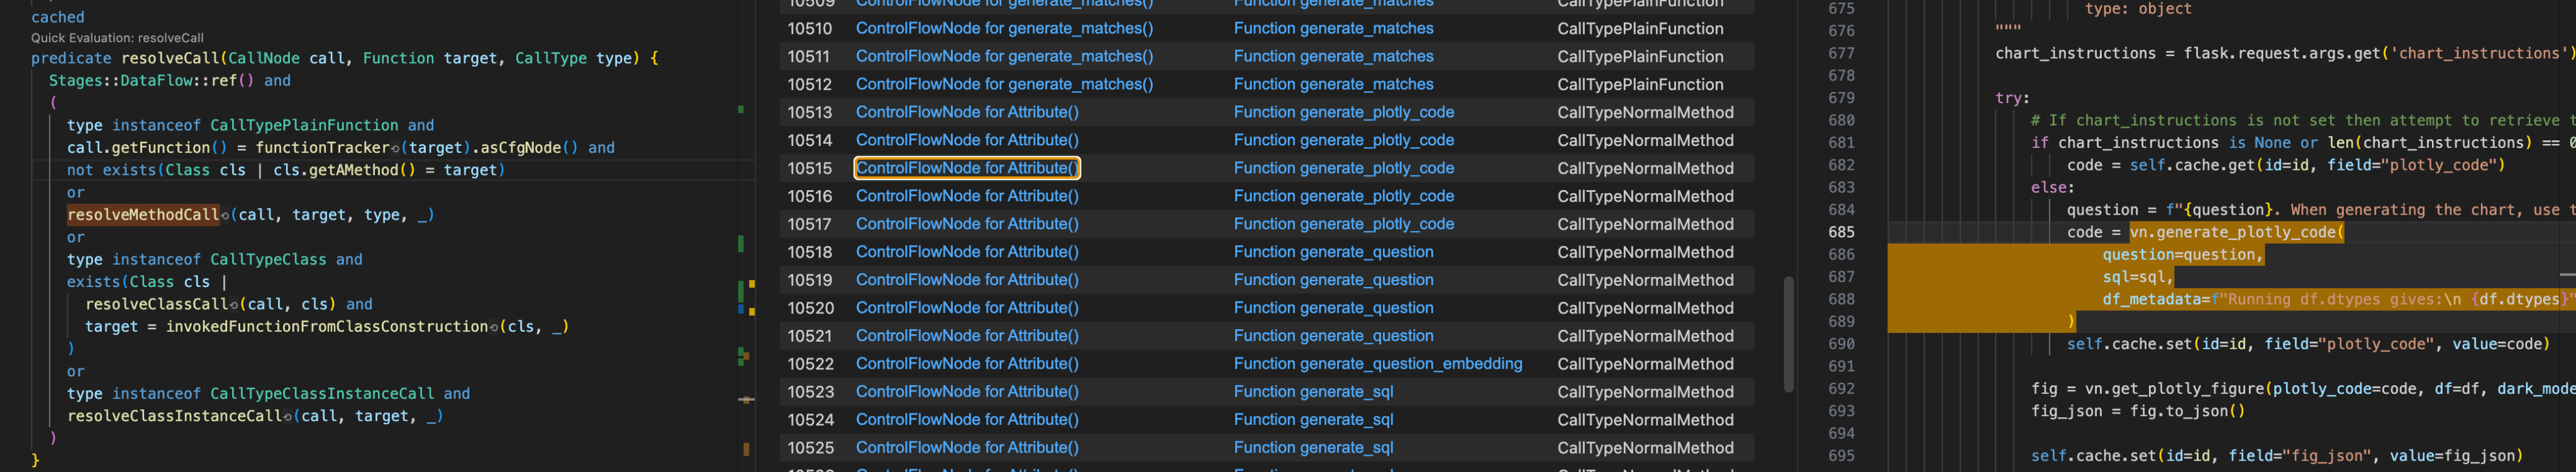Click the 'Quick Evaluation: resolveCall' code lens
This screenshot has width=2576, height=472.
coord(117,38)
